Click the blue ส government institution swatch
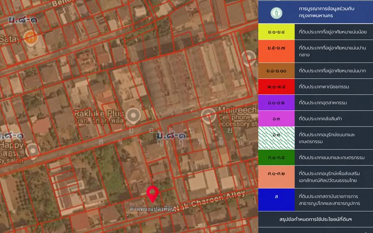The width and height of the screenshot is (373, 233). coord(276,197)
